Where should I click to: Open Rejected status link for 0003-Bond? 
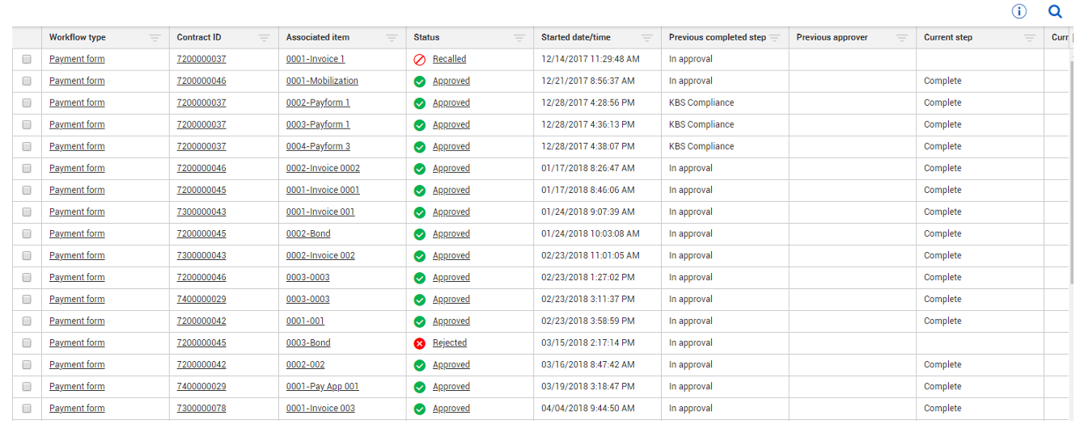(x=450, y=342)
